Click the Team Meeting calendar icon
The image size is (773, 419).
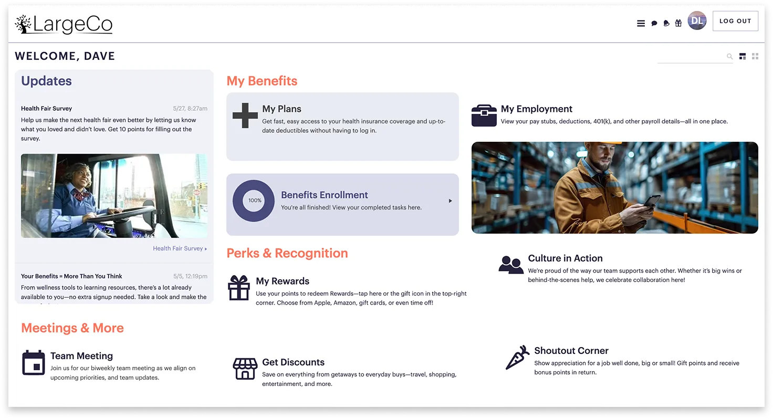(x=34, y=363)
